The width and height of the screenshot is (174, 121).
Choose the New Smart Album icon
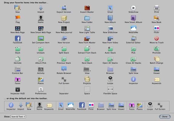[133, 18]
